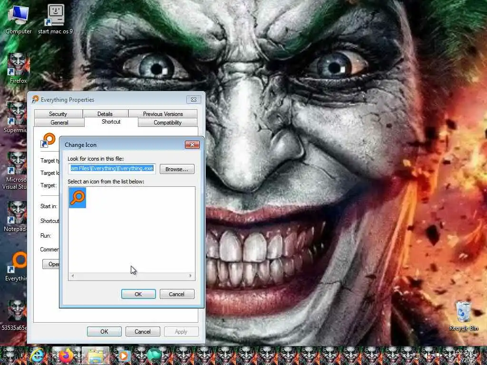The width and height of the screenshot is (487, 365).
Task: Open the start mac os 9 shortcut
Action: click(55, 19)
